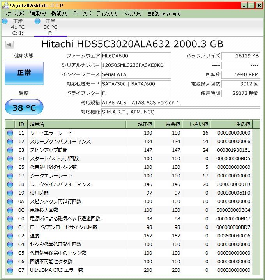Screen dimensions: 265x280
Task: Click status orb for ID C0 row
Action: pos(10,218)
